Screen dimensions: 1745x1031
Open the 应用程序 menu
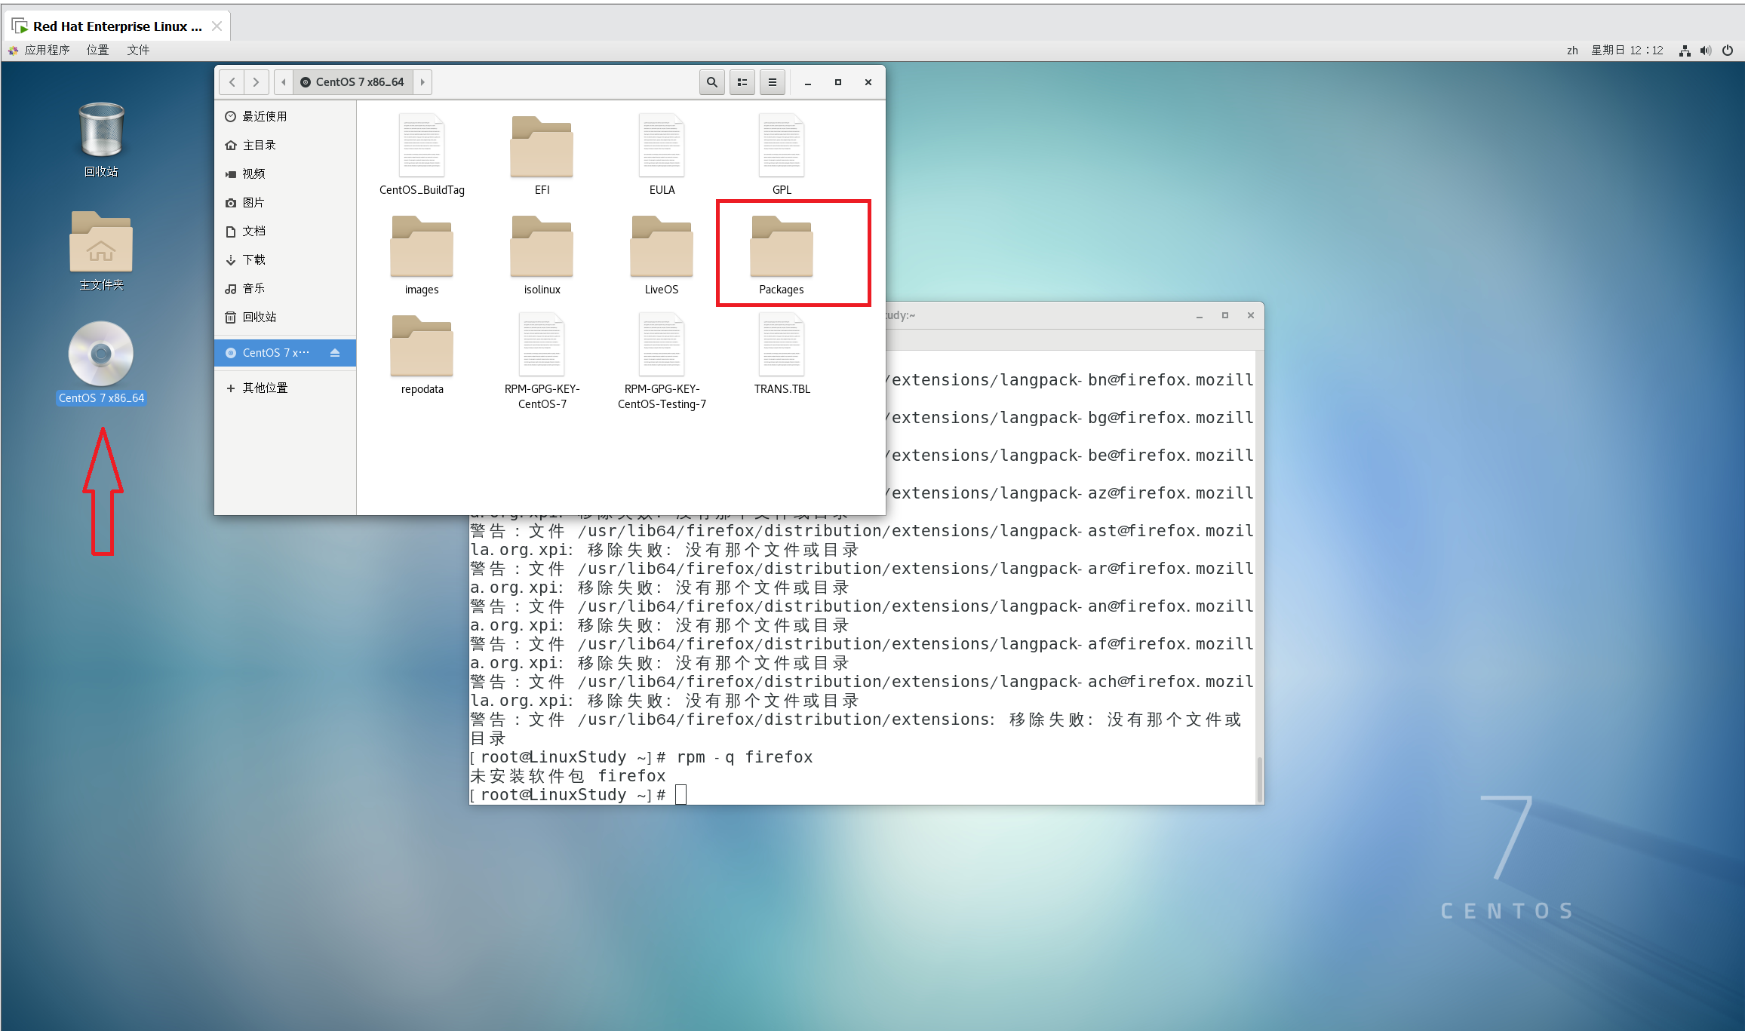tap(39, 50)
